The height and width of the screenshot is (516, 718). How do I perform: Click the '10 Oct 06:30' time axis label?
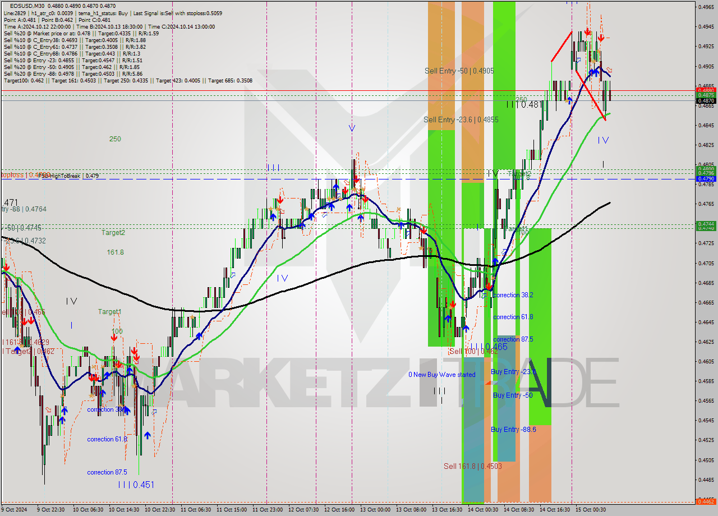click(x=87, y=510)
